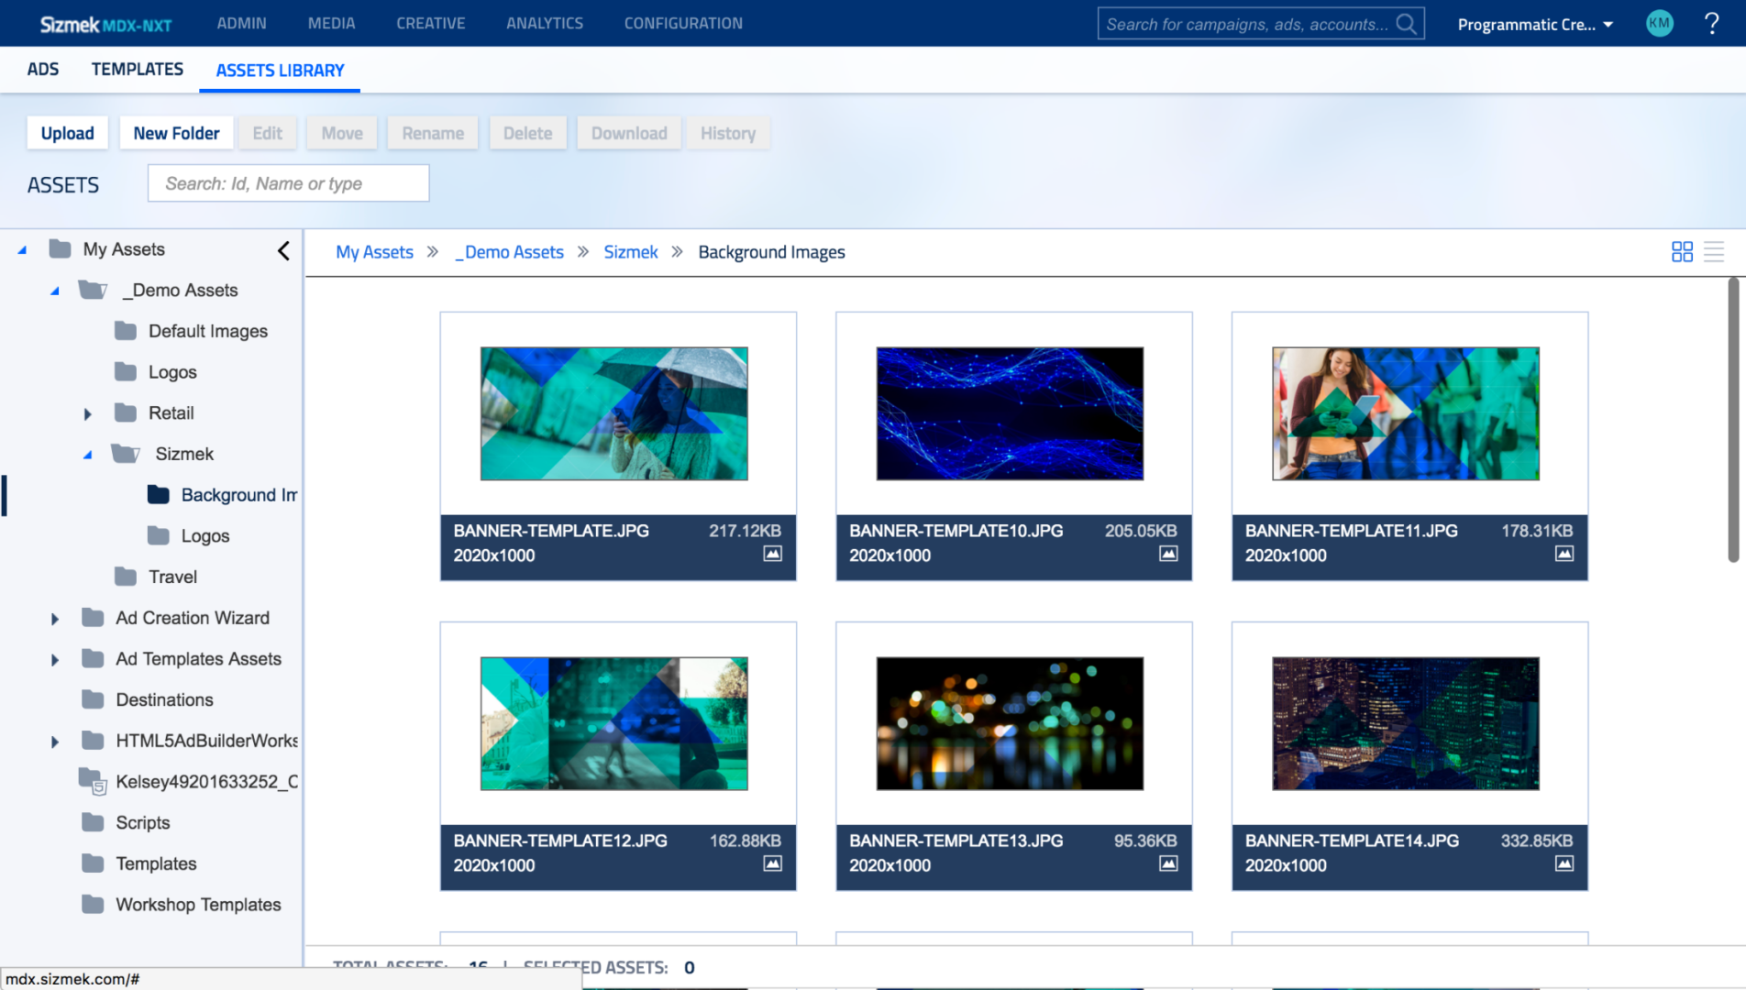Click the assets search field
The width and height of the screenshot is (1746, 990).
pos(288,183)
